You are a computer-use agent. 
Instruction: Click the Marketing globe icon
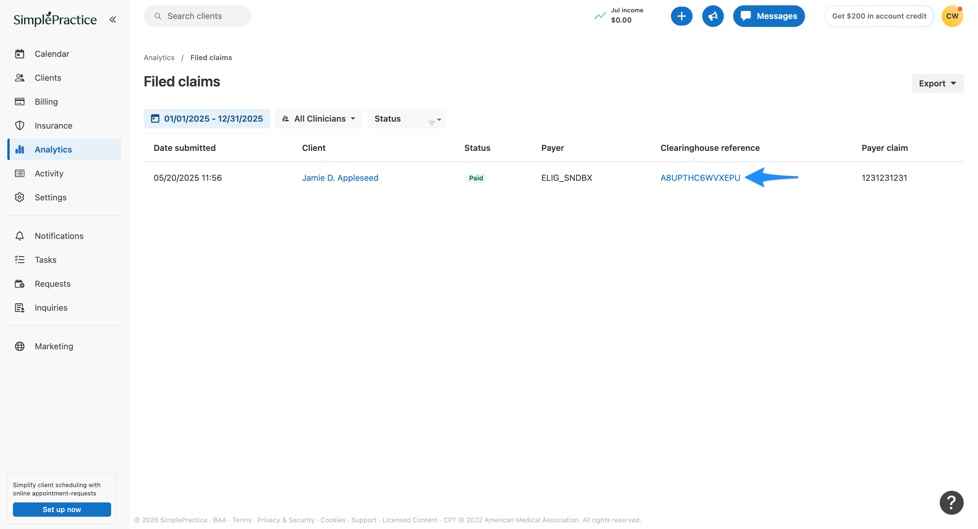click(x=20, y=346)
